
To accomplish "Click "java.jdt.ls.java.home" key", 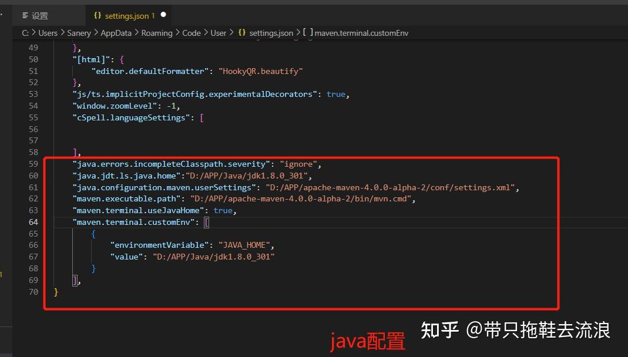I will coord(126,176).
